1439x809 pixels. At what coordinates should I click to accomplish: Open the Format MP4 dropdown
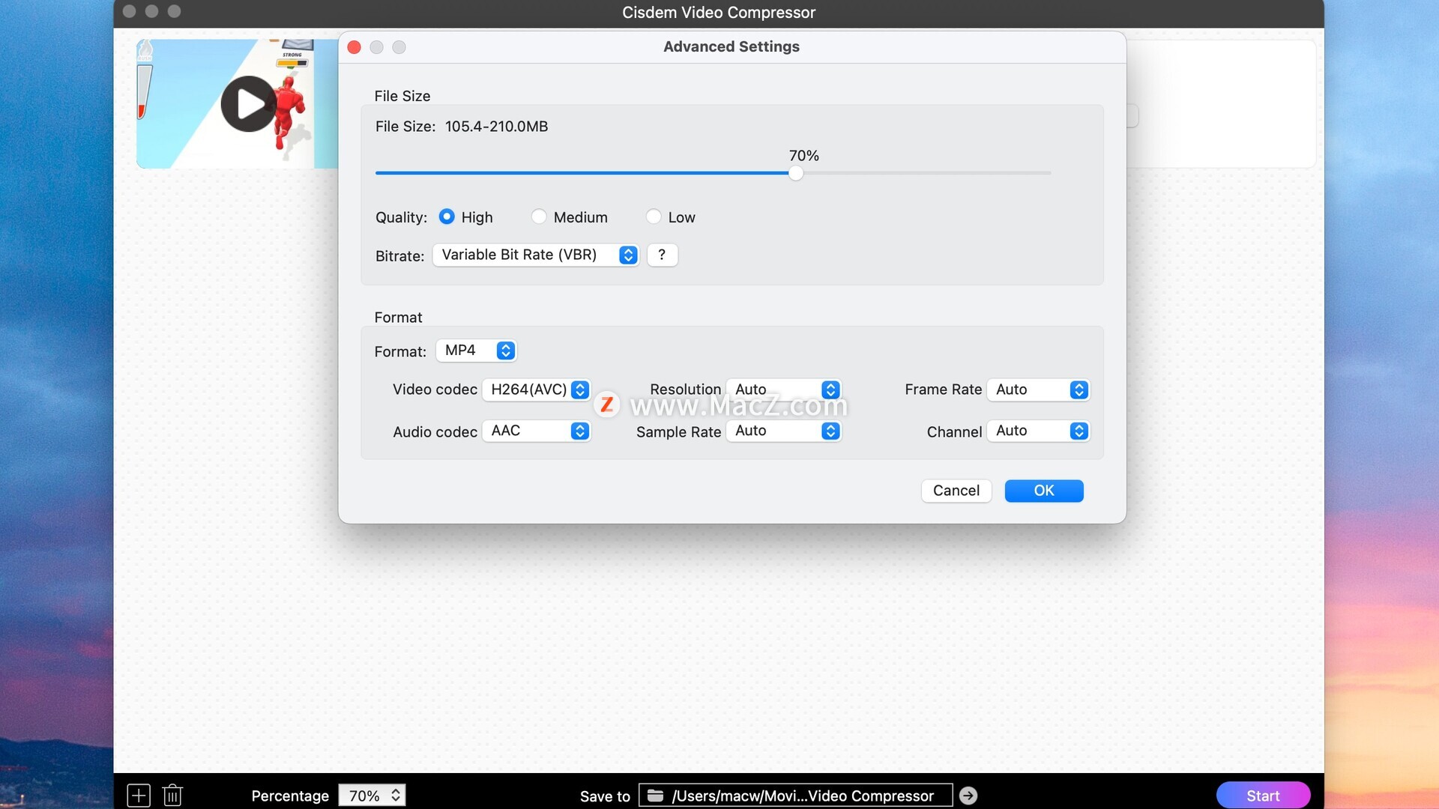tap(477, 351)
